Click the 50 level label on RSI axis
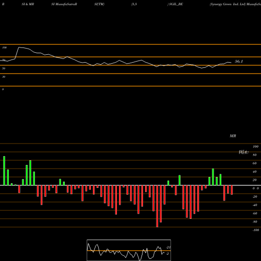The height and width of the screenshot is (261, 261). click(4, 68)
